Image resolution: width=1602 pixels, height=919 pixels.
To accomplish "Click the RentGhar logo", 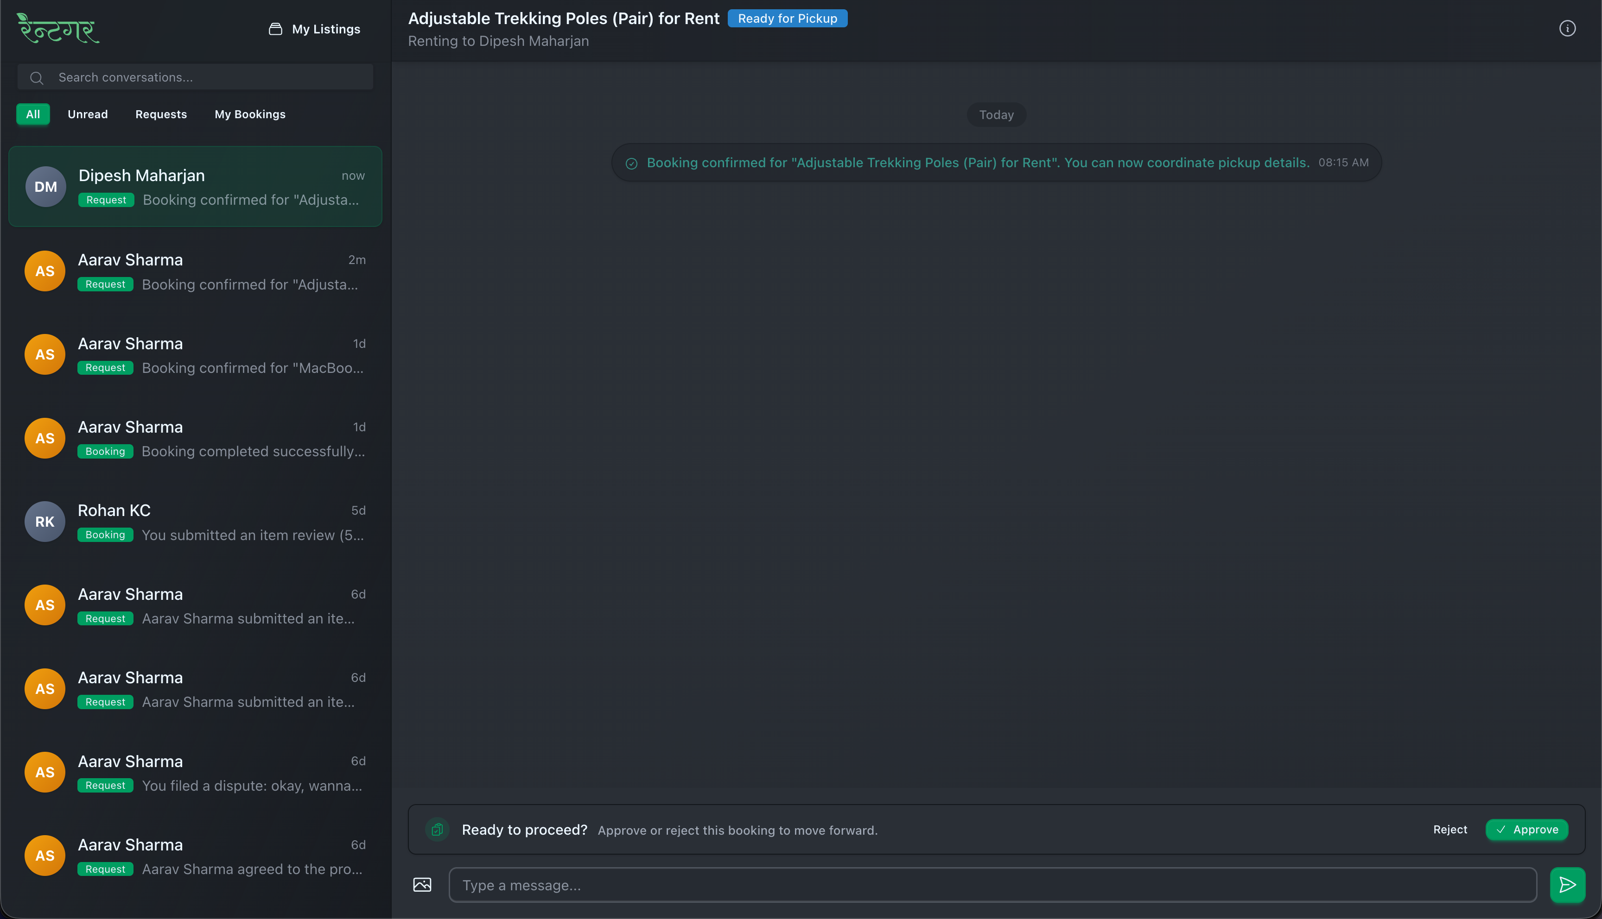I will tap(58, 28).
